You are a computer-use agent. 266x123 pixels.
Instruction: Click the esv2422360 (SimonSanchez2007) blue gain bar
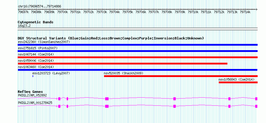click(137, 45)
